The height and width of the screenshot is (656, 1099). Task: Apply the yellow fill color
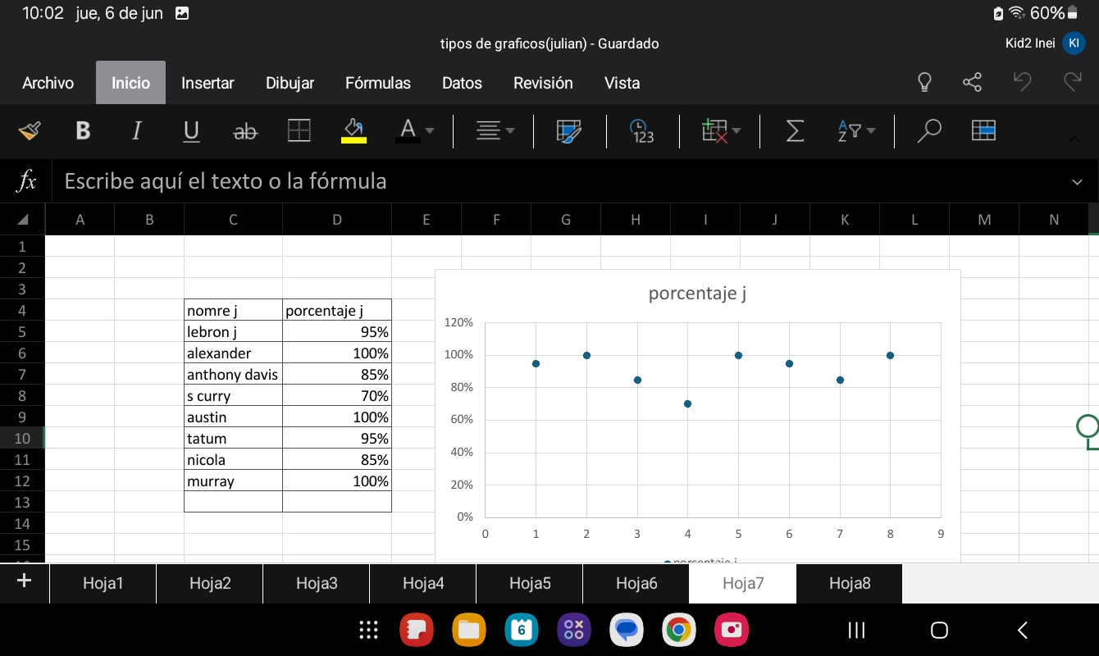coord(354,131)
